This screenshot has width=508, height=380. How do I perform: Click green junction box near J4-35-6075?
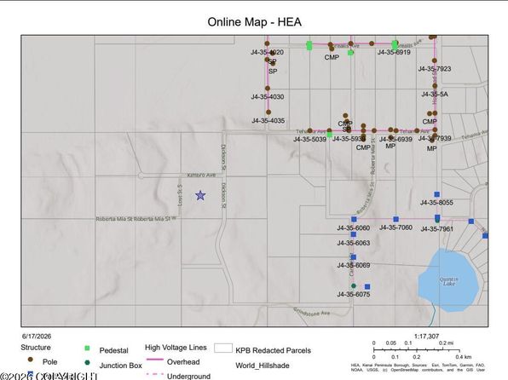[354, 286]
